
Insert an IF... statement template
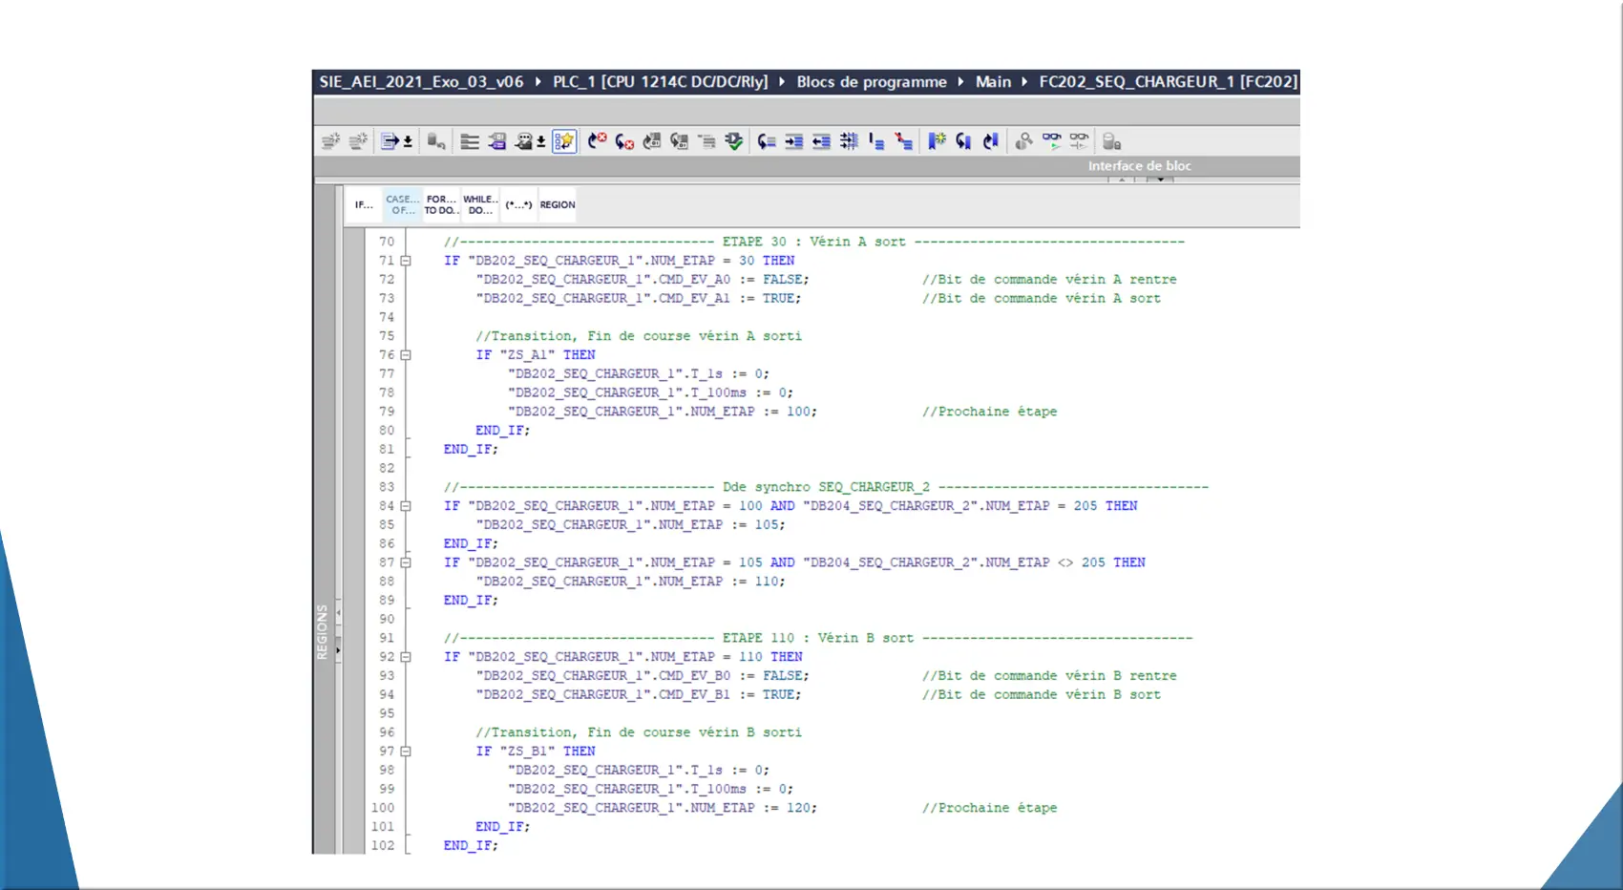tap(364, 204)
